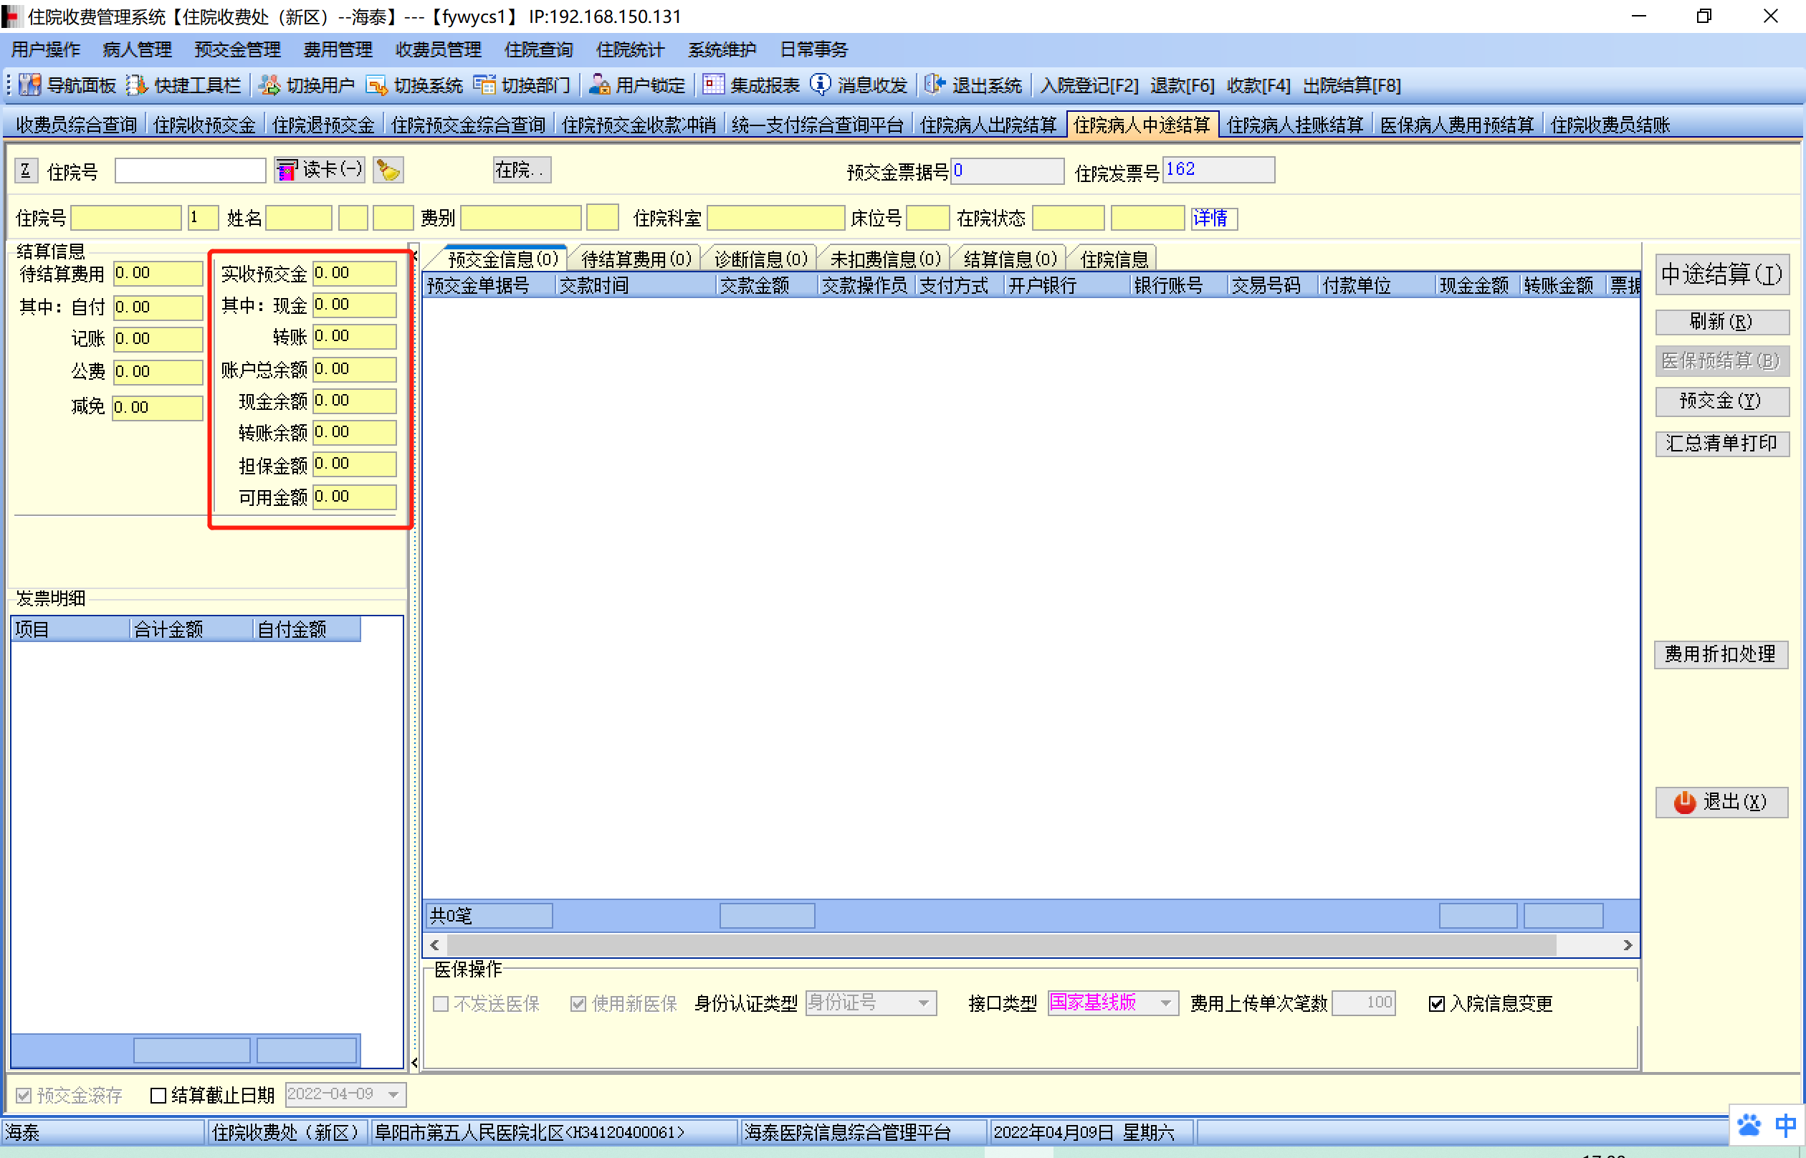Screen dimensions: 1806x1158
Task: Open 消息收发 message info icon
Action: pyautogui.click(x=820, y=85)
